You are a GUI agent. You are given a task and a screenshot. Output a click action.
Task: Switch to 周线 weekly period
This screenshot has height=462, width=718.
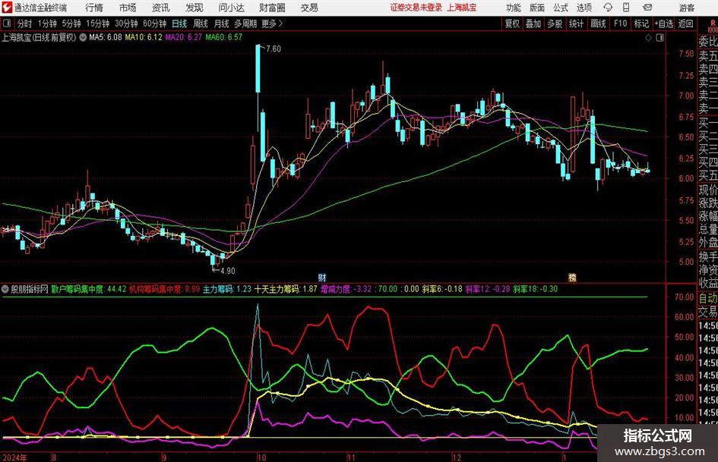point(201,24)
